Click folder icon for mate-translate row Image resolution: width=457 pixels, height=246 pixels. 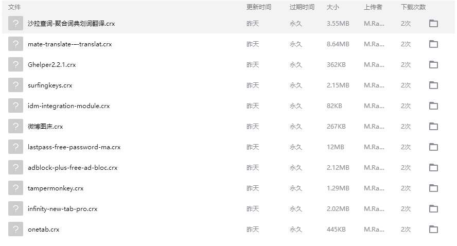tap(433, 44)
